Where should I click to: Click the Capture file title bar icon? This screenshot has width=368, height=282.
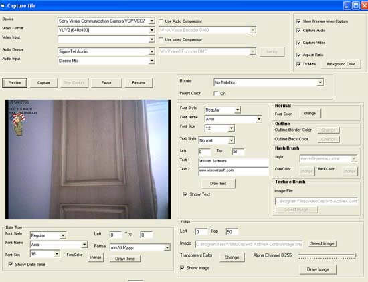pyautogui.click(x=3, y=5)
